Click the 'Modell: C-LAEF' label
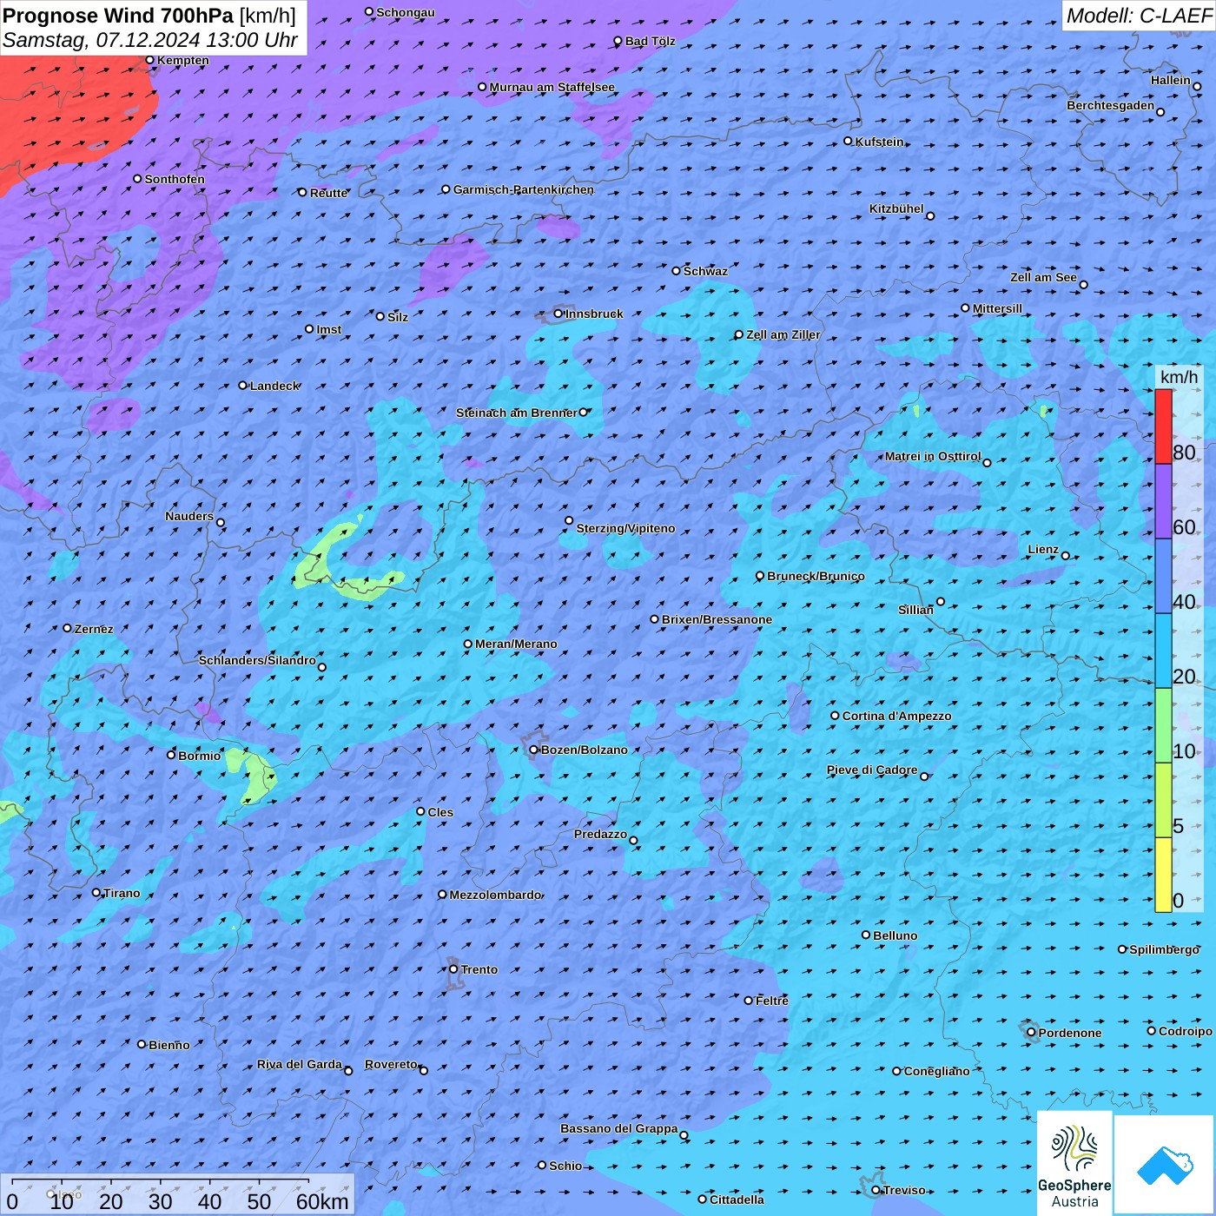 click(x=1139, y=16)
